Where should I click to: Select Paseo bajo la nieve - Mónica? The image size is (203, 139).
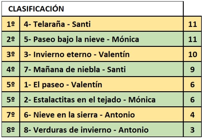(x=81, y=39)
